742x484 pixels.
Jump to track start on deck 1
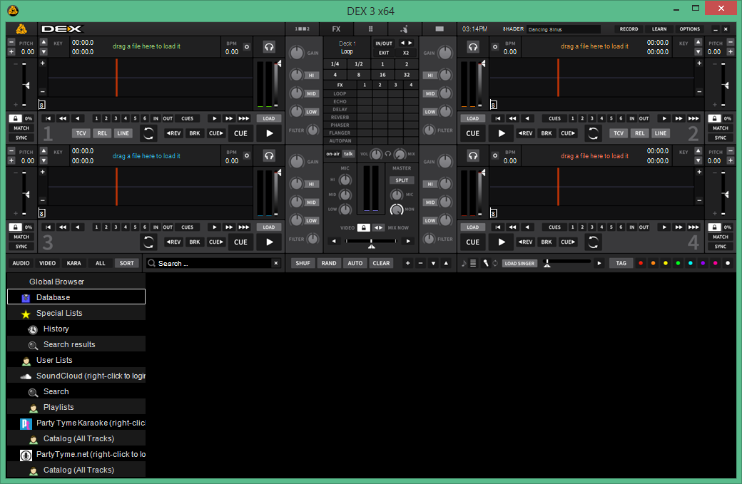coord(49,118)
